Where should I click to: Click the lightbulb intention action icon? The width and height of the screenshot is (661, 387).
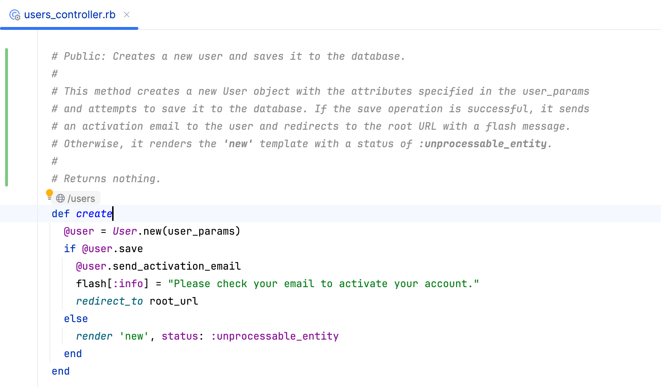(x=50, y=193)
